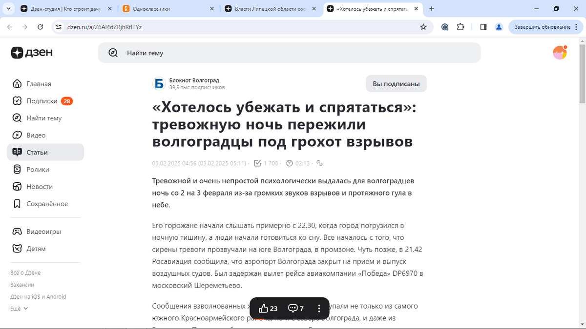The image size is (586, 329).
Task: View site information icon in address bar
Action: click(59, 27)
